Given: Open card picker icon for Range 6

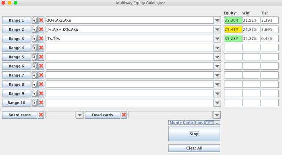Looking at the screenshot, I should click(35, 66).
